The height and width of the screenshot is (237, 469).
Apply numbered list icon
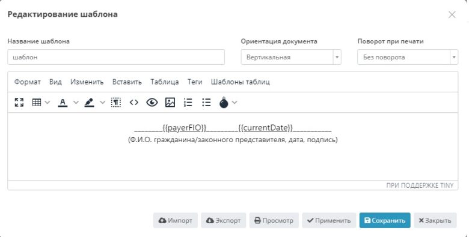click(188, 103)
